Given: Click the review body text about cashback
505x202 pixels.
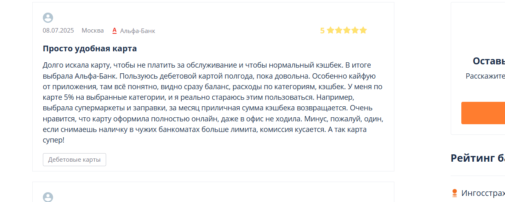Looking at the screenshot, I should pyautogui.click(x=213, y=103).
